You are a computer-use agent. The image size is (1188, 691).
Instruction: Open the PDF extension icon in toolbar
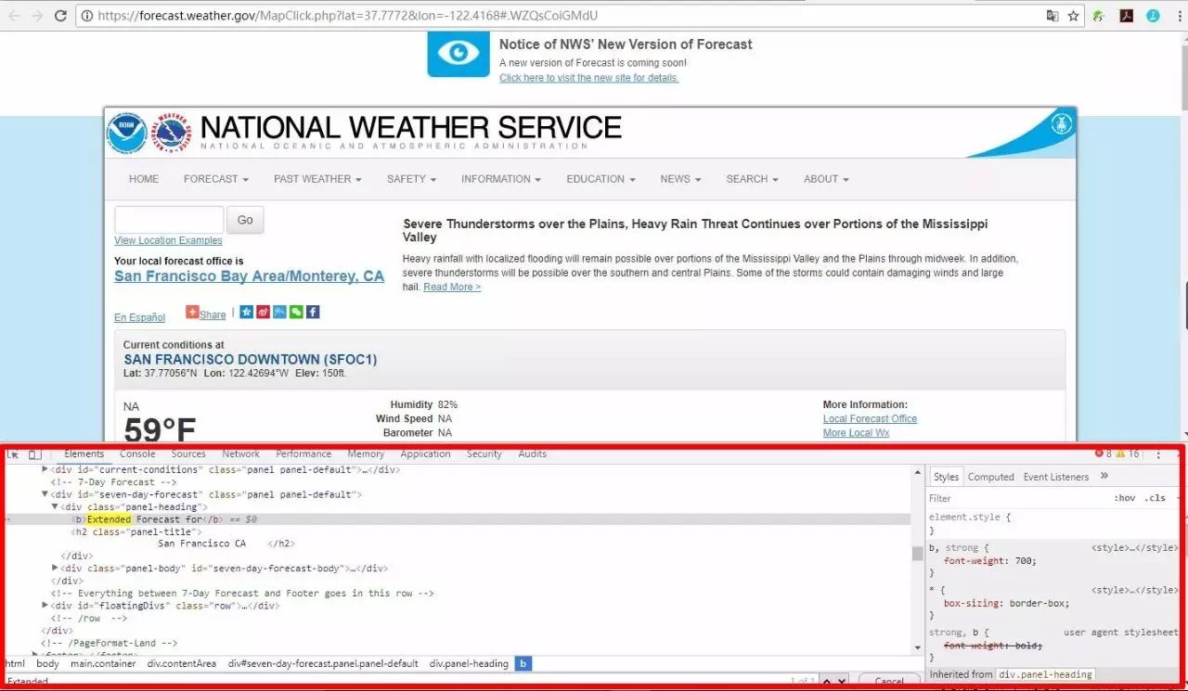(1126, 16)
